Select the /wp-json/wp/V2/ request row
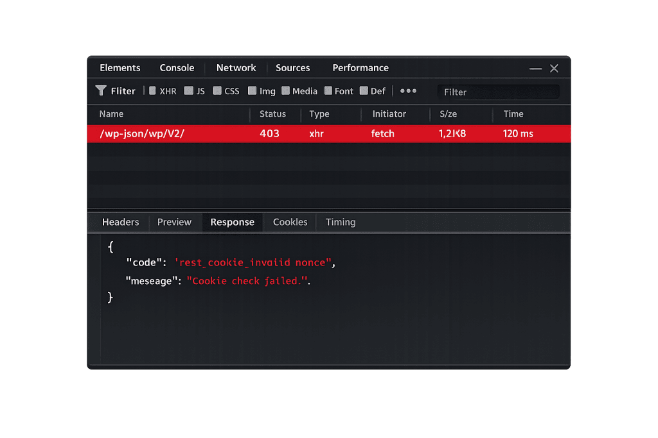This screenshot has height=438, width=658. [x=328, y=133]
